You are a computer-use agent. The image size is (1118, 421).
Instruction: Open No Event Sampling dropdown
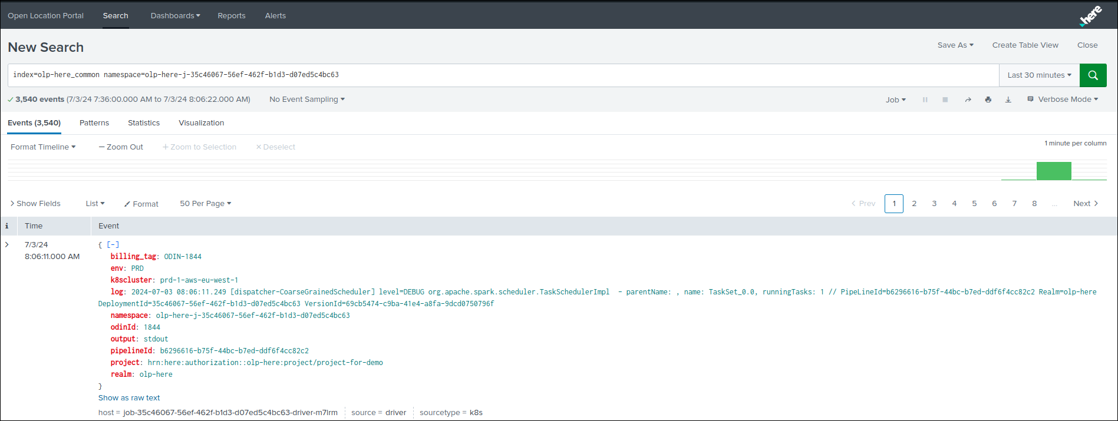click(x=307, y=100)
